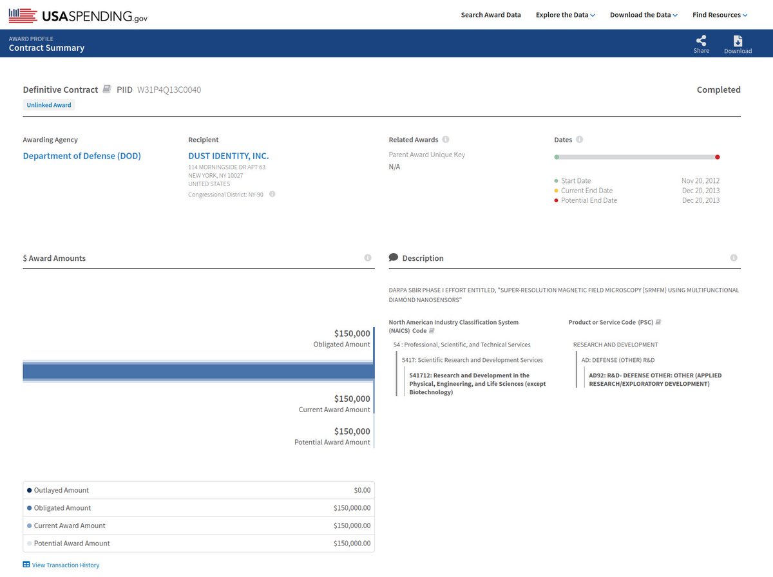Expand the Explore the Data menu

(565, 15)
